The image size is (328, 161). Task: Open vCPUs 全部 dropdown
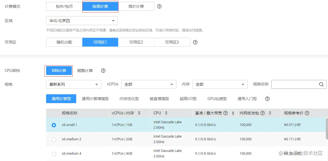tap(149, 84)
